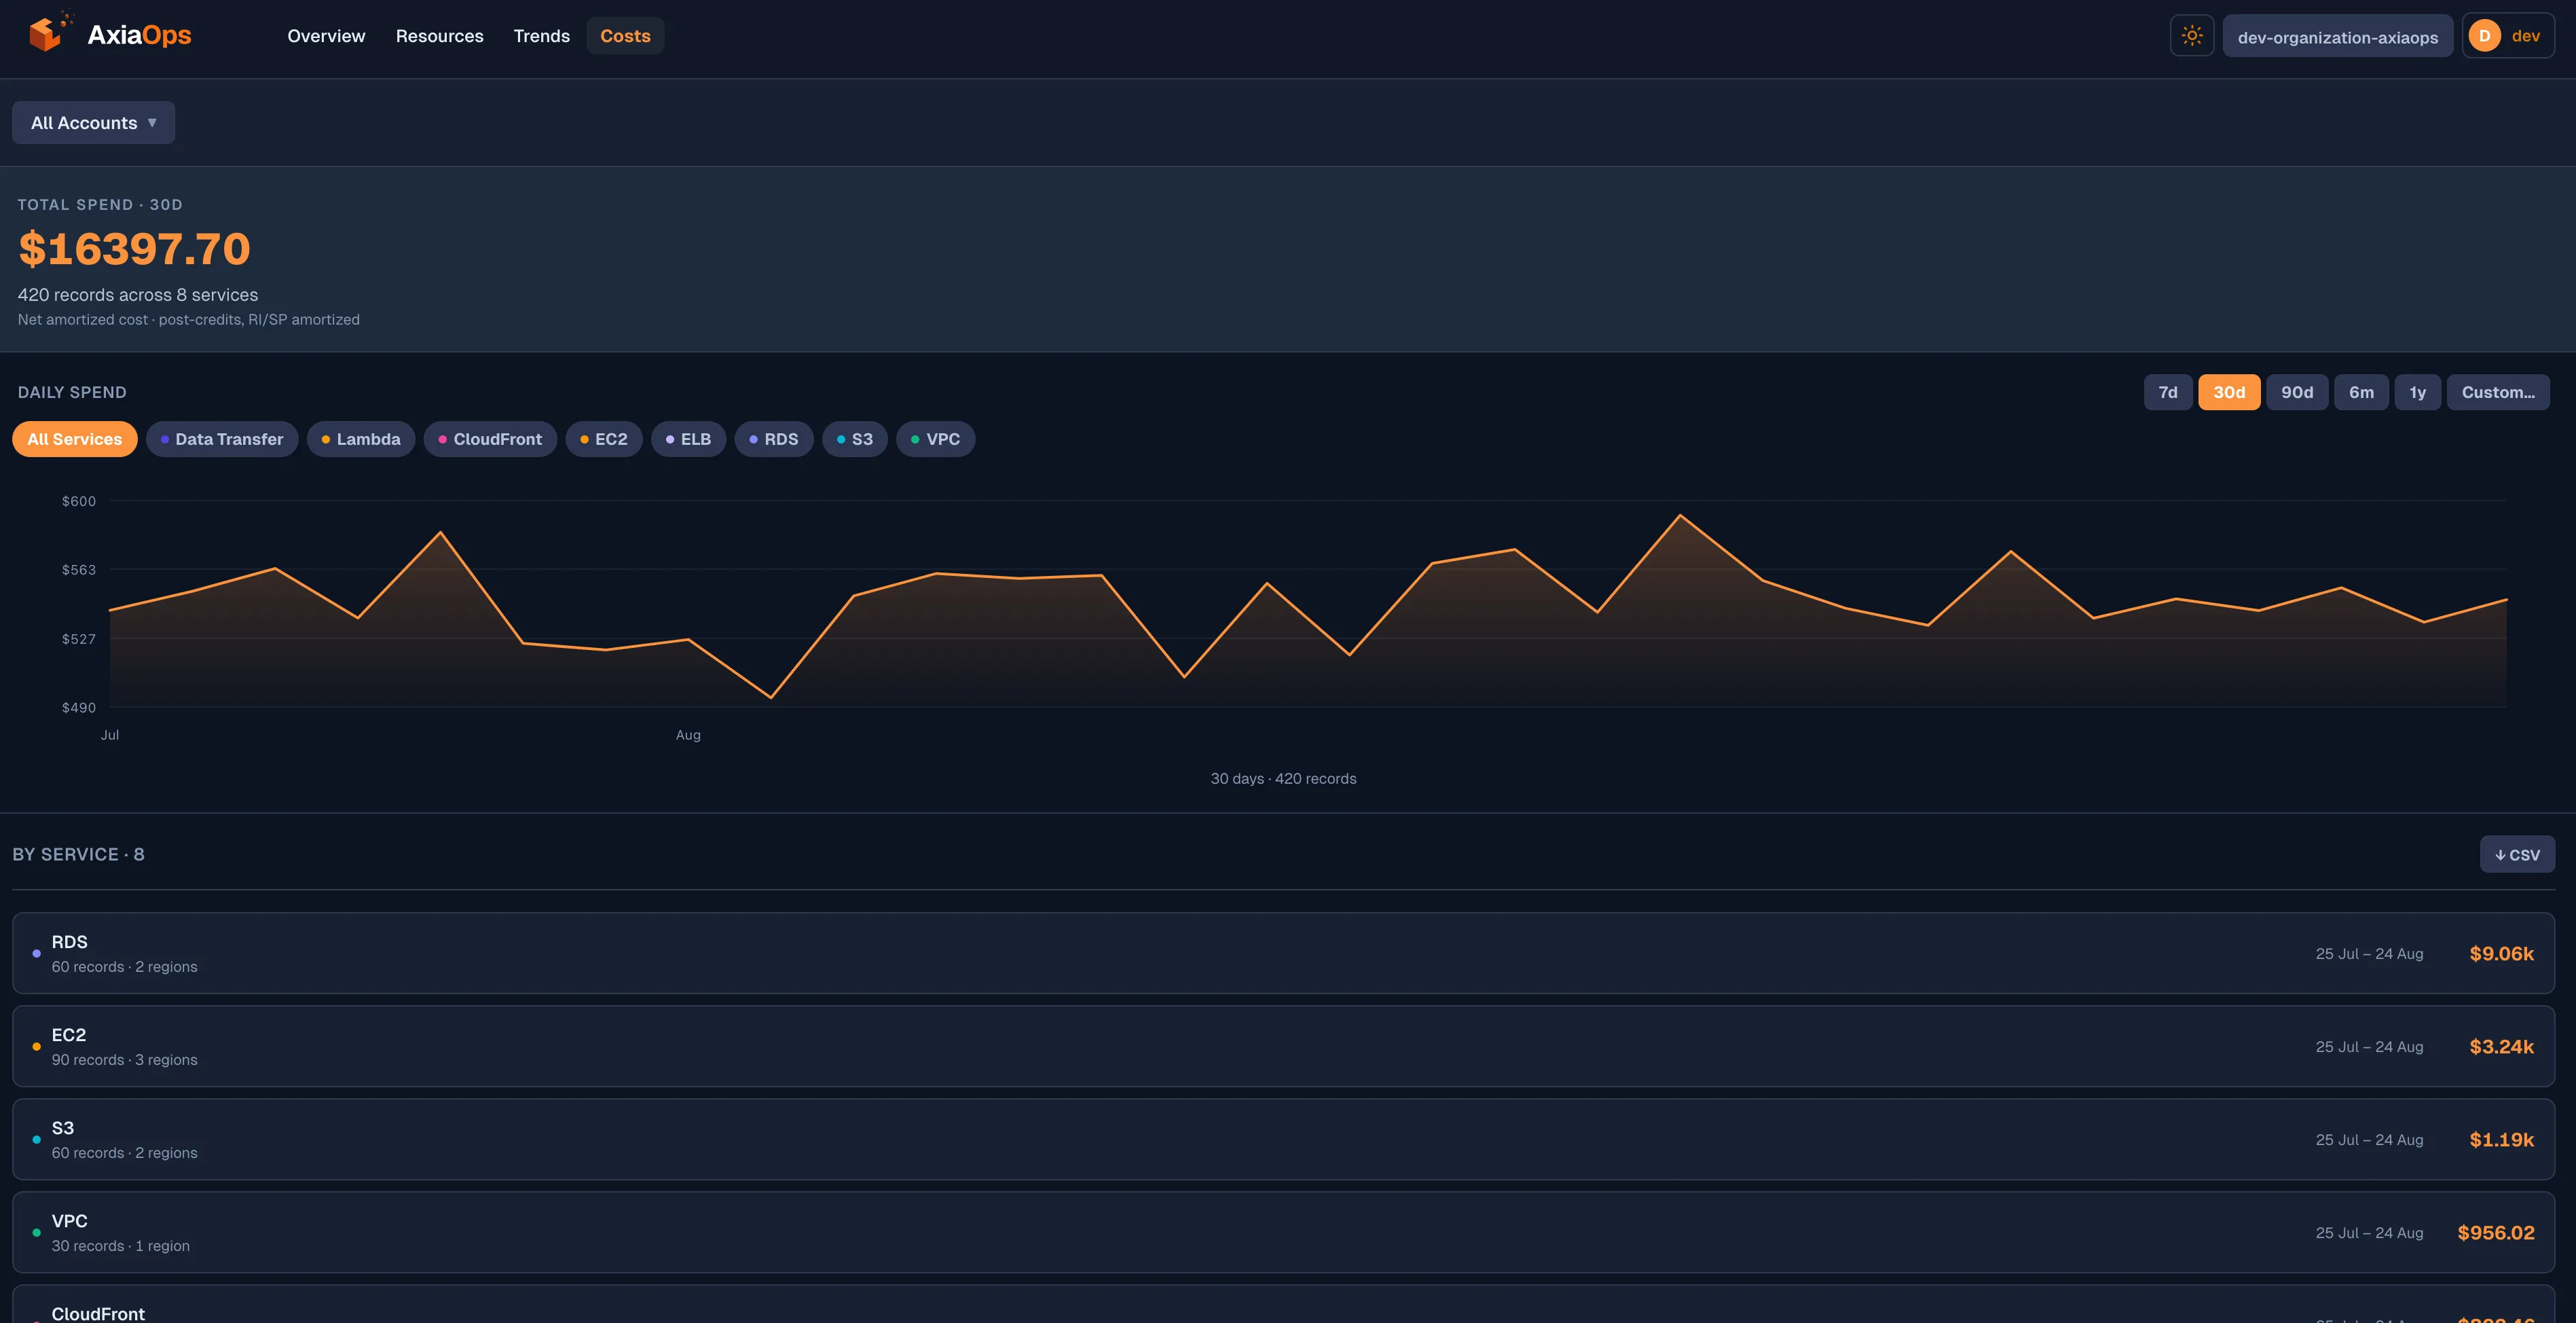Filter chart by RDS chip
This screenshot has width=2576, height=1323.
[x=774, y=439]
